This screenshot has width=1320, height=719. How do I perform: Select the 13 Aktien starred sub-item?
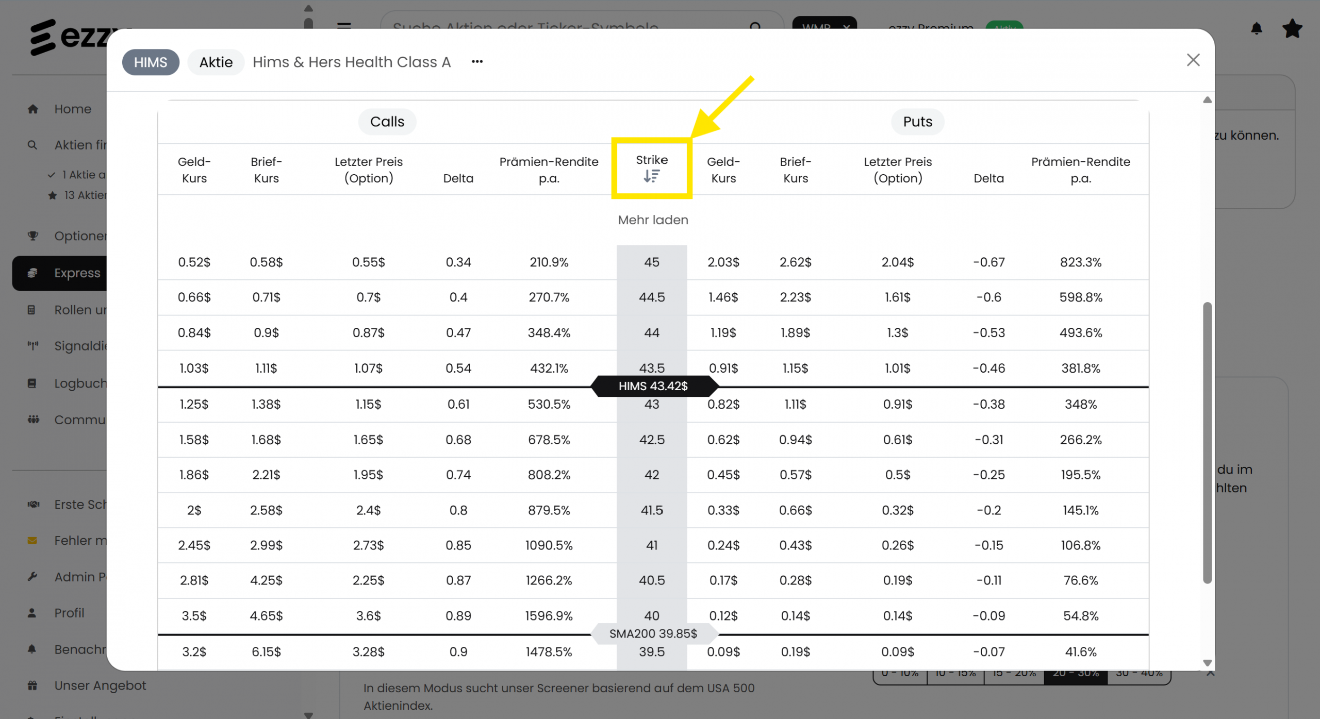pyautogui.click(x=77, y=195)
